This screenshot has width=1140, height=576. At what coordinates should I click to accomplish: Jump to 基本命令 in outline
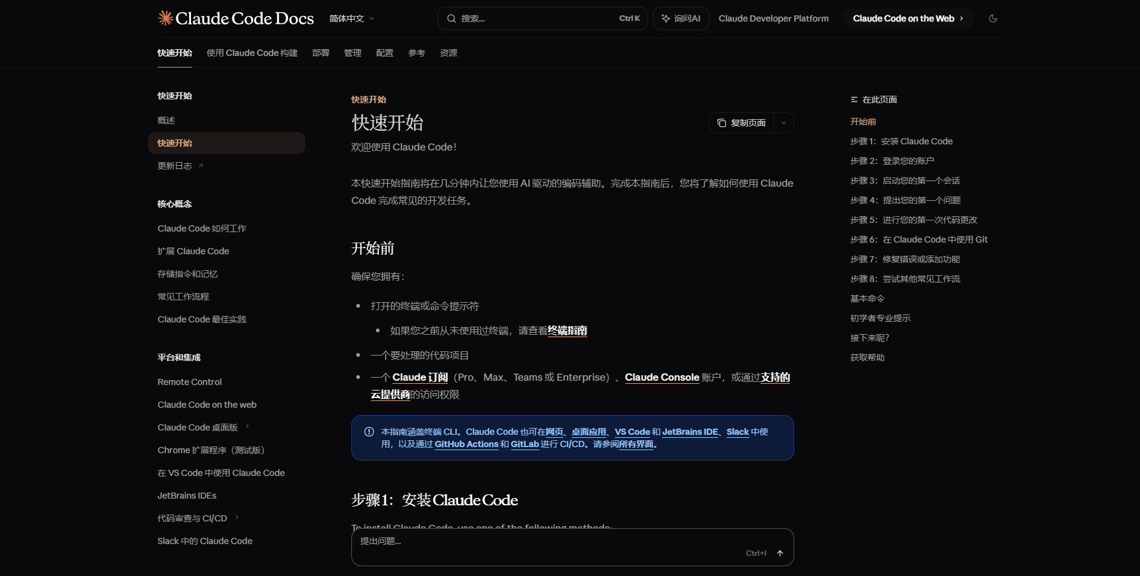tap(867, 298)
